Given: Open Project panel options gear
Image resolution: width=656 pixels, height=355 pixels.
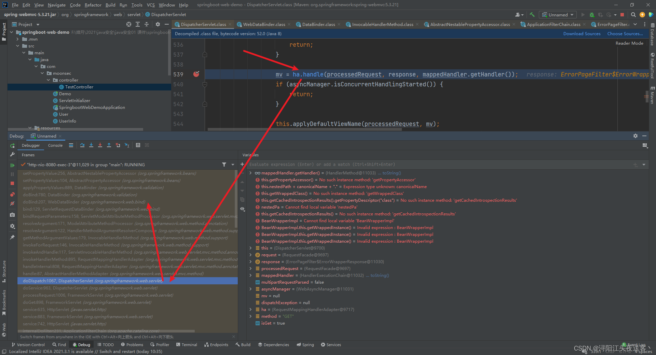Looking at the screenshot, I should click(x=158, y=24).
